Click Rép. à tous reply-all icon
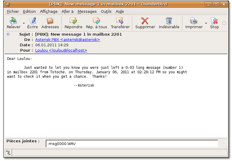 96,21
